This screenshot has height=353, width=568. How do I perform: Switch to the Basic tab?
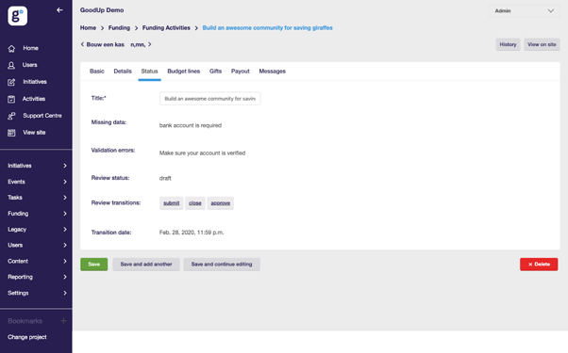97,72
